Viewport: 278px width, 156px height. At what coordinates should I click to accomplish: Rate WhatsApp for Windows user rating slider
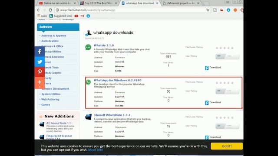click(227, 91)
